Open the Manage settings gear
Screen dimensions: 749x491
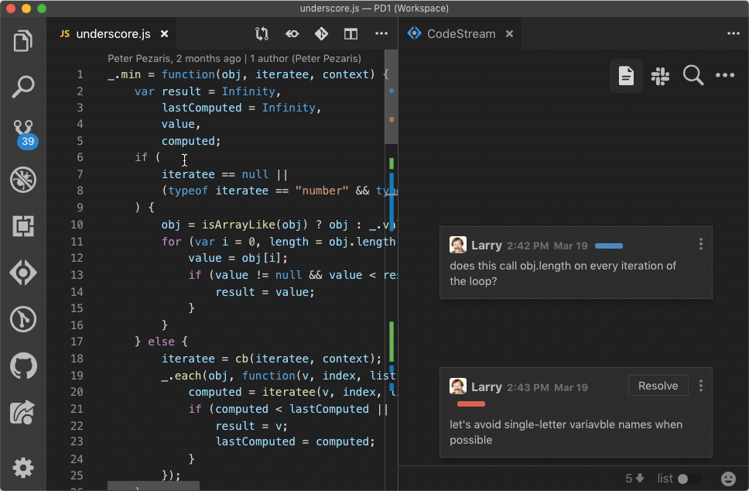[x=23, y=468]
